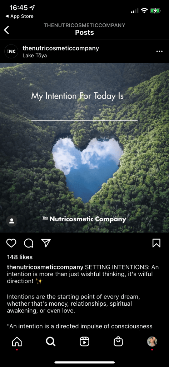Show tagged people icon on photo

12,221
